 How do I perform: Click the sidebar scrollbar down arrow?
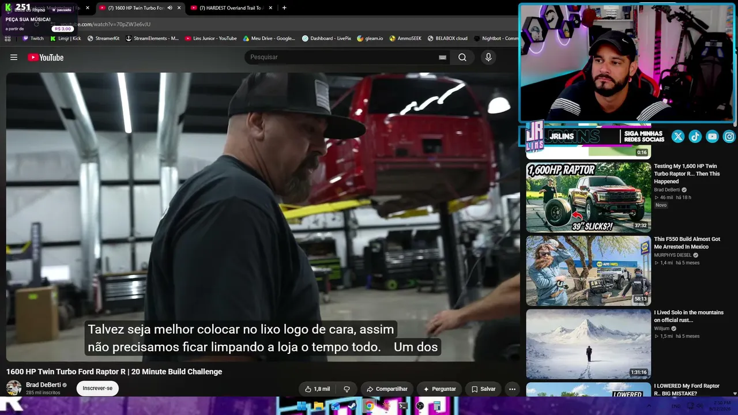(735, 394)
